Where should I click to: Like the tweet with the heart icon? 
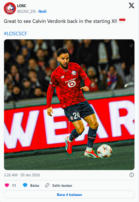pos(7,185)
